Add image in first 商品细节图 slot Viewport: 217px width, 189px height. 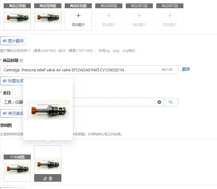[x=139, y=17]
